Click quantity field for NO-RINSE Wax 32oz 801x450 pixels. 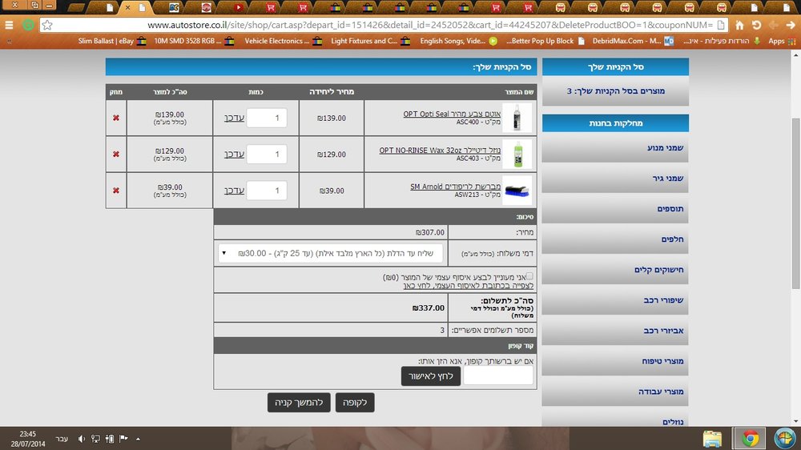tap(267, 155)
